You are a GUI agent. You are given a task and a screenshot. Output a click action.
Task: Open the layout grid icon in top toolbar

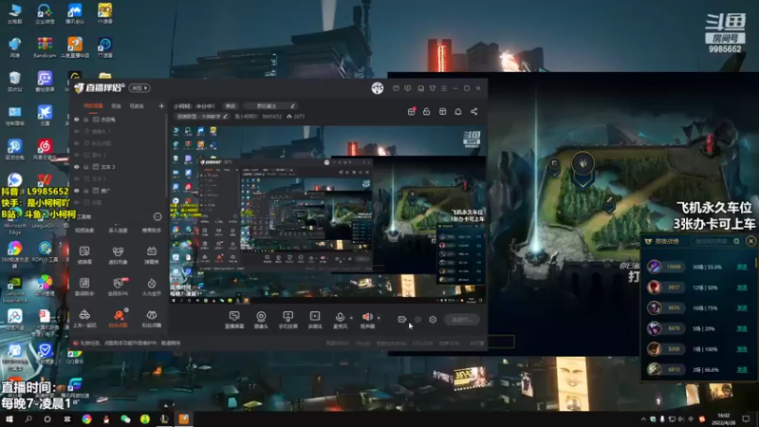coord(442,111)
